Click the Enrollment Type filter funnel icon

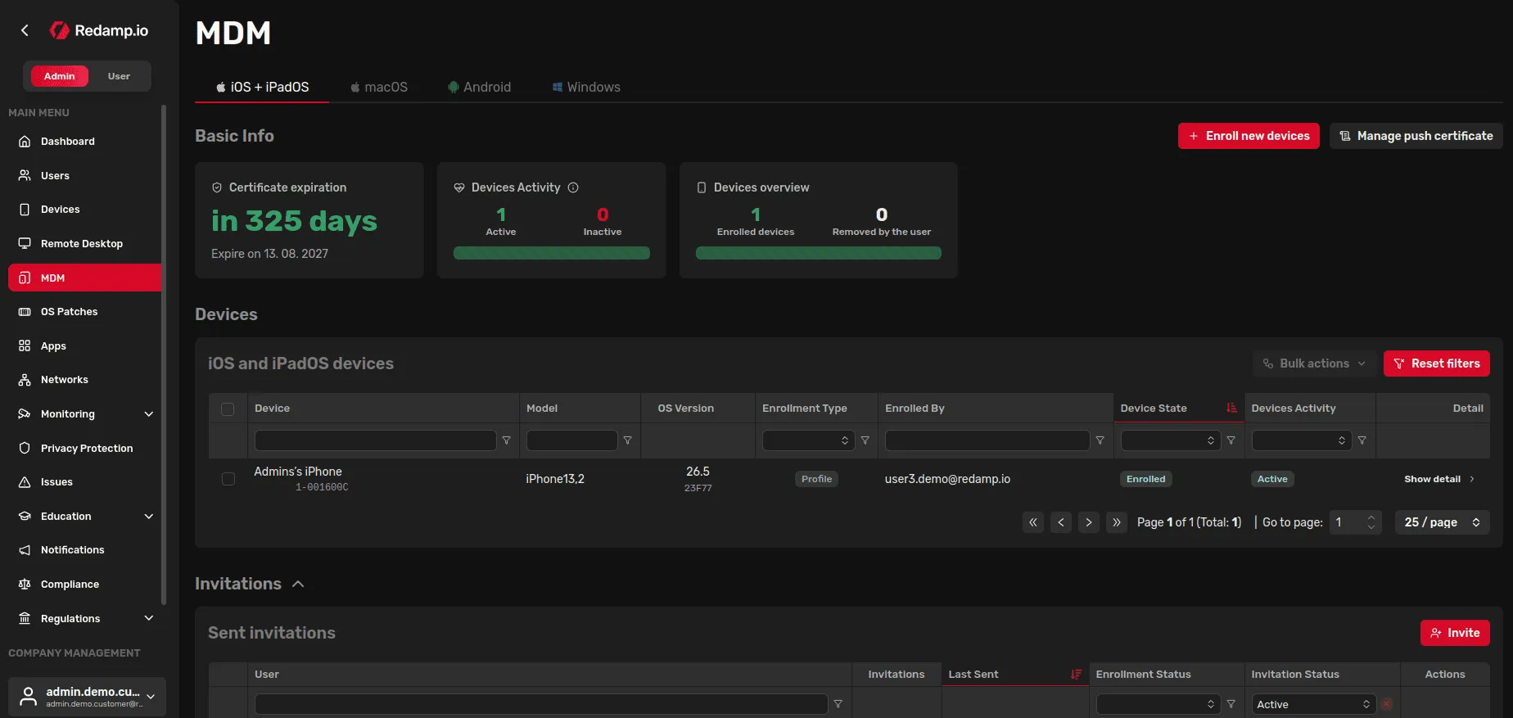click(x=865, y=440)
